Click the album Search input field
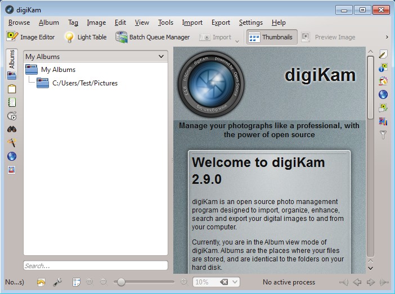Image resolution: width=395 pixels, height=294 pixels. (95, 266)
